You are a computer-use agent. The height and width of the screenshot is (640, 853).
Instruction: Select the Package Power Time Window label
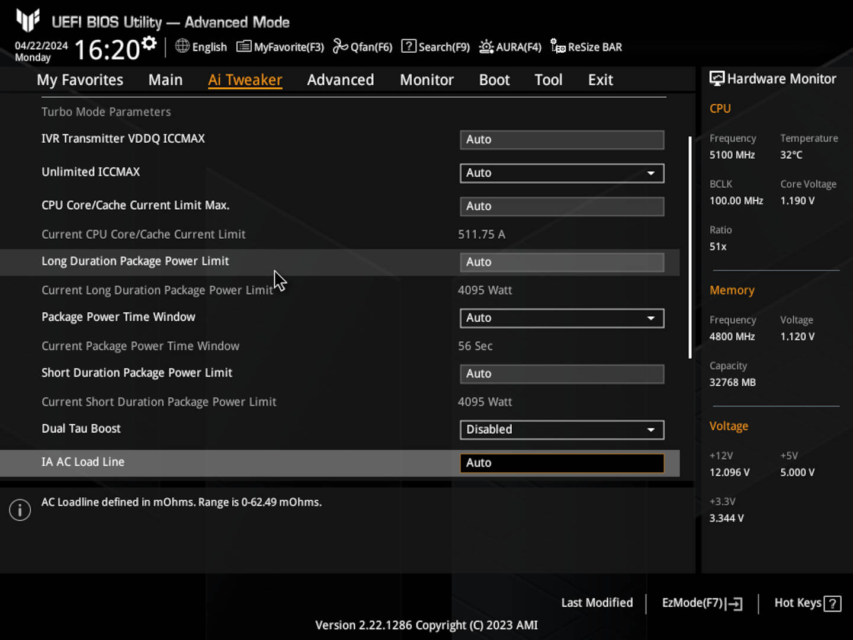118,317
